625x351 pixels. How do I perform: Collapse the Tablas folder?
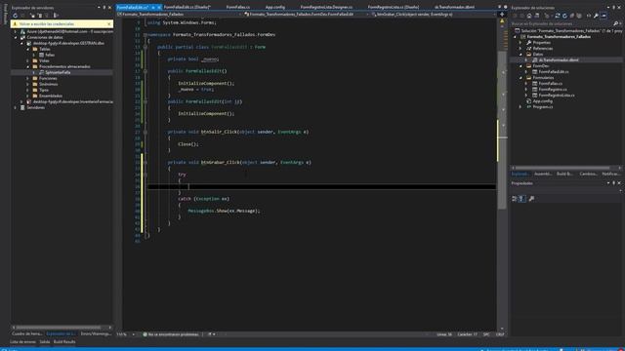[28, 49]
